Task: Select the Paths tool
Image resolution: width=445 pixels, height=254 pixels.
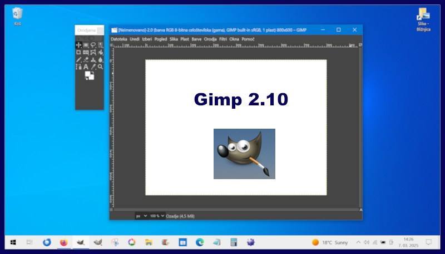Action: [78, 67]
